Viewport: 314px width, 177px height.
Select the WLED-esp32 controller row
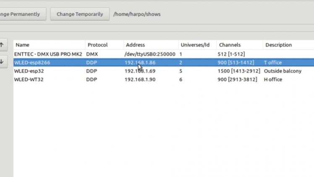pyautogui.click(x=29, y=71)
